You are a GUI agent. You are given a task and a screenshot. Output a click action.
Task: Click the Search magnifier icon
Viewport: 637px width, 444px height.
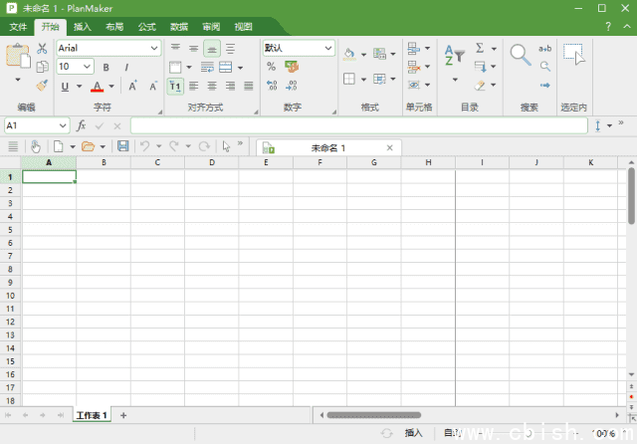click(x=521, y=55)
